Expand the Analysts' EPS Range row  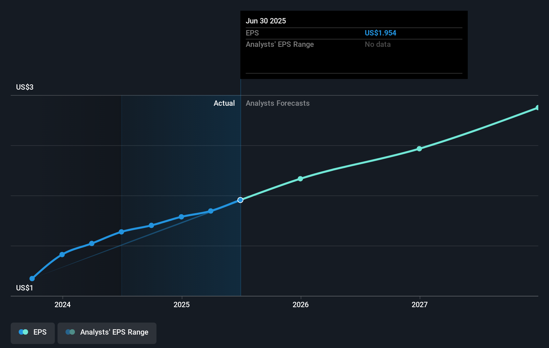point(280,44)
